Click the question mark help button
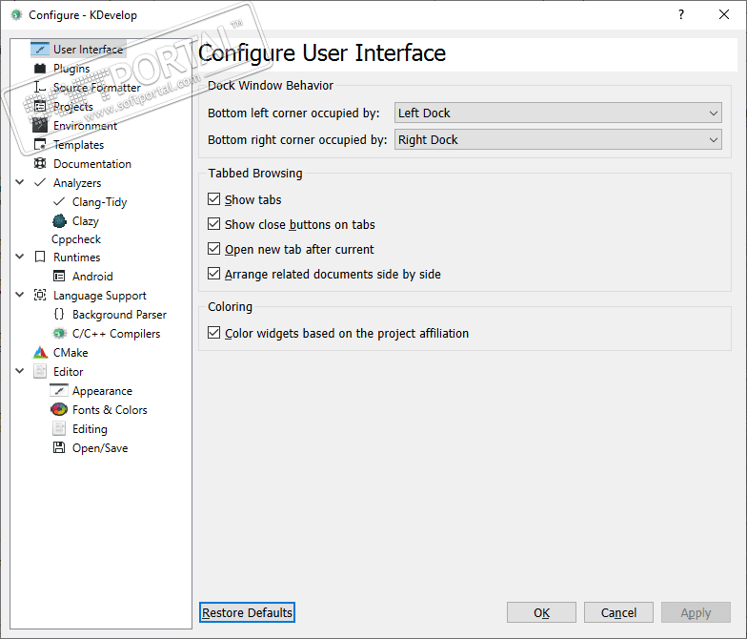Image resolution: width=747 pixels, height=639 pixels. [x=680, y=14]
